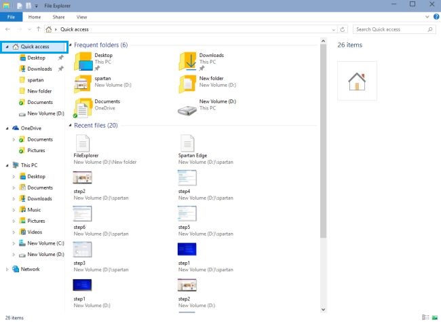Open the File ribbon tab
This screenshot has width=441, height=322.
click(x=12, y=17)
